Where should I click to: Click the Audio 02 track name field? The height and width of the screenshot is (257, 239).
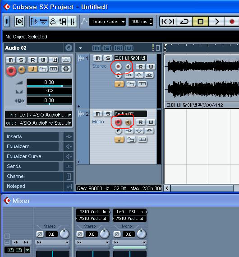click(x=130, y=113)
